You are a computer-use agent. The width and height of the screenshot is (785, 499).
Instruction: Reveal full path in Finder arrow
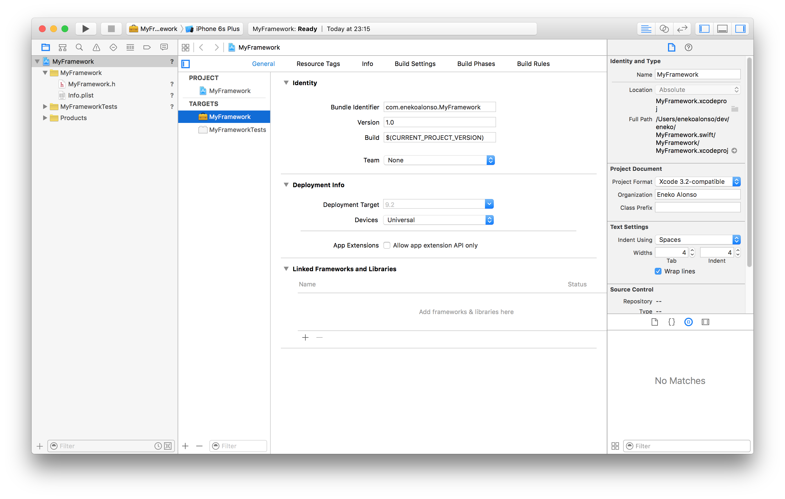(x=734, y=151)
